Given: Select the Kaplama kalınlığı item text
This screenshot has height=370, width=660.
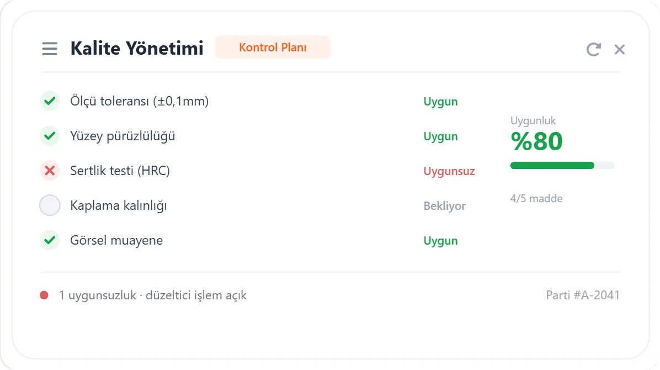Looking at the screenshot, I should [x=118, y=205].
